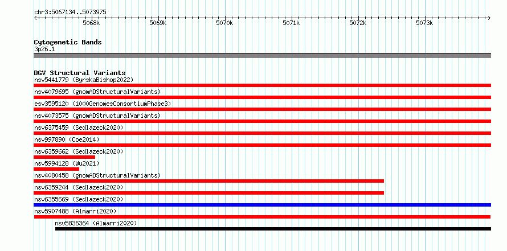
Task: Click the red bar below nsv5907488
Action: click(262, 217)
